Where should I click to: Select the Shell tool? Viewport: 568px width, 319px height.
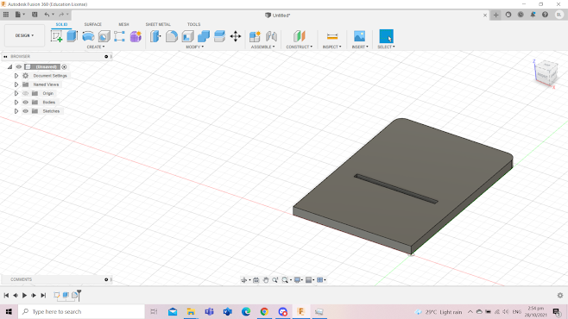187,36
